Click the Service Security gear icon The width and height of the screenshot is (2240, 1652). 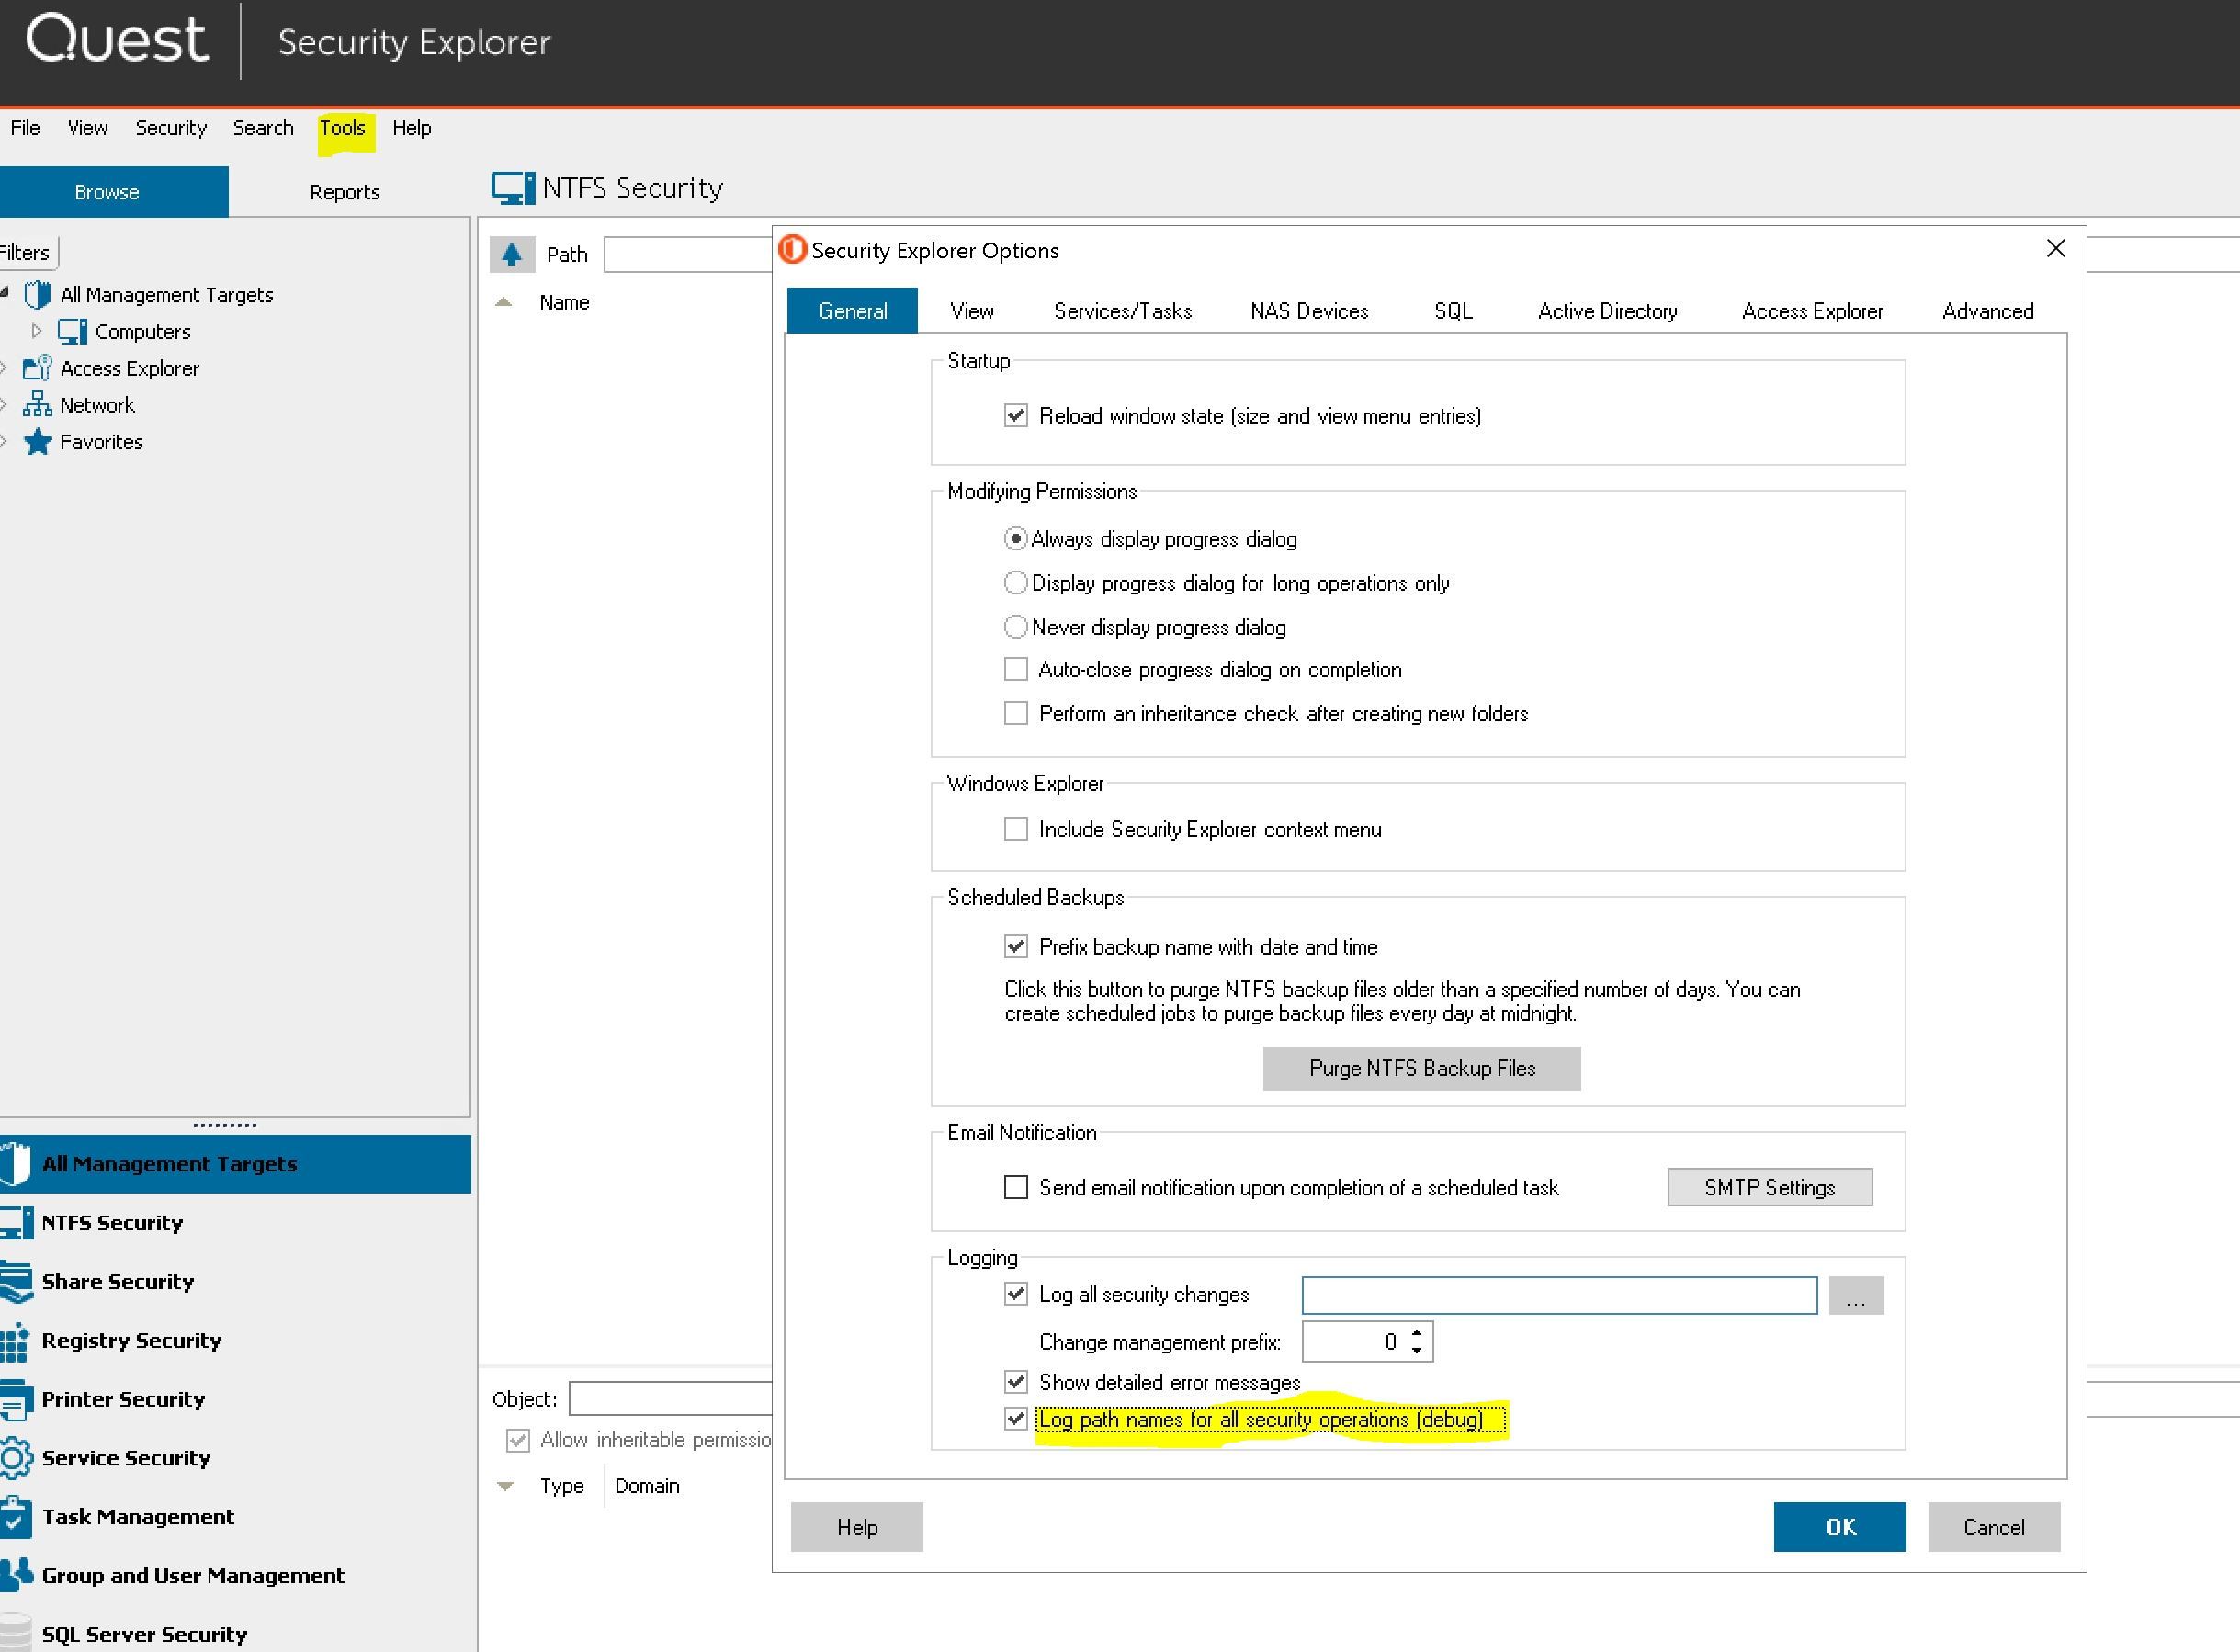pyautogui.click(x=16, y=1458)
